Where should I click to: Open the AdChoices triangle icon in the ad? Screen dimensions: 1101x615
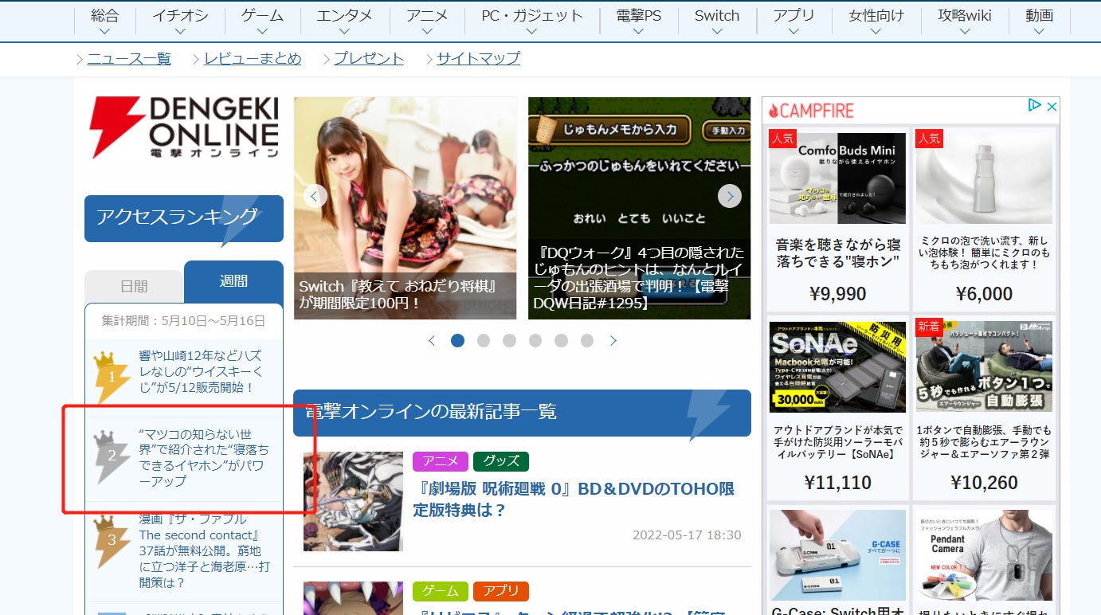click(1034, 105)
